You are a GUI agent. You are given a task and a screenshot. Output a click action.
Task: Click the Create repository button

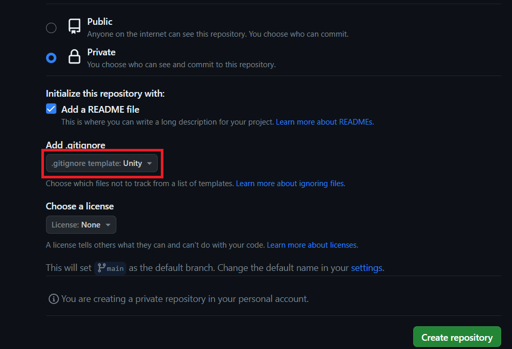(457, 337)
